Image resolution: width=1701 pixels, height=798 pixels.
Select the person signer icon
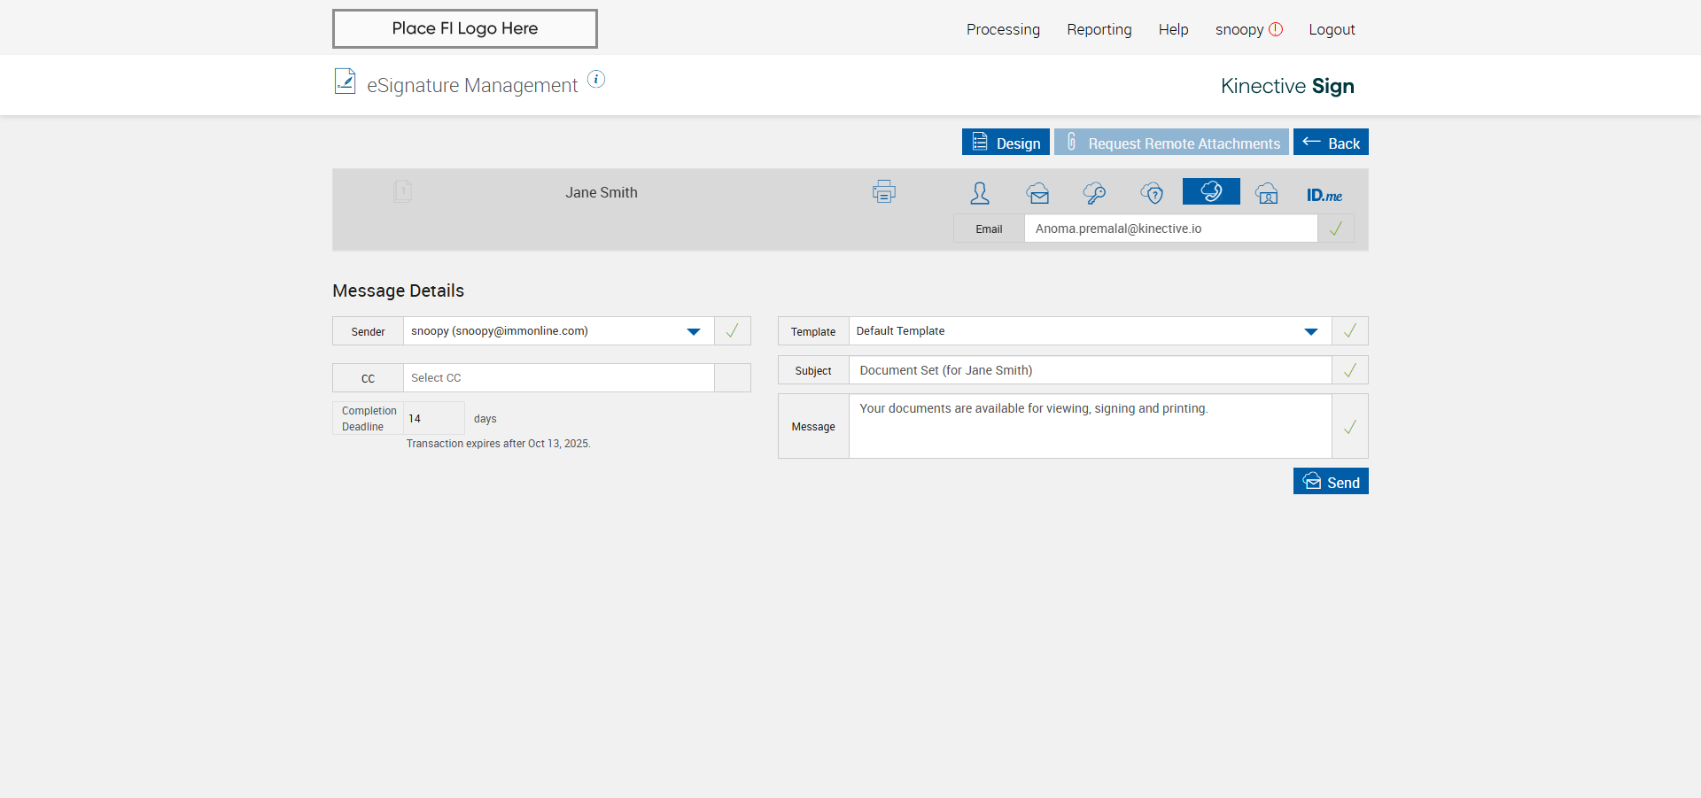980,193
